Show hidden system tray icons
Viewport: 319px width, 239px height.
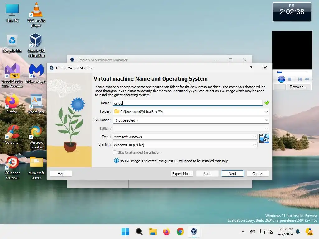pos(243,232)
